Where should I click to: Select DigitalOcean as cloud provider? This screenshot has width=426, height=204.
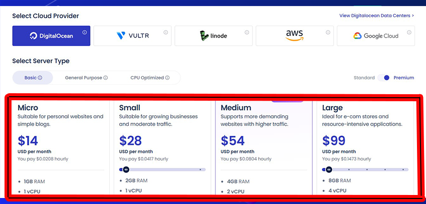coord(51,36)
